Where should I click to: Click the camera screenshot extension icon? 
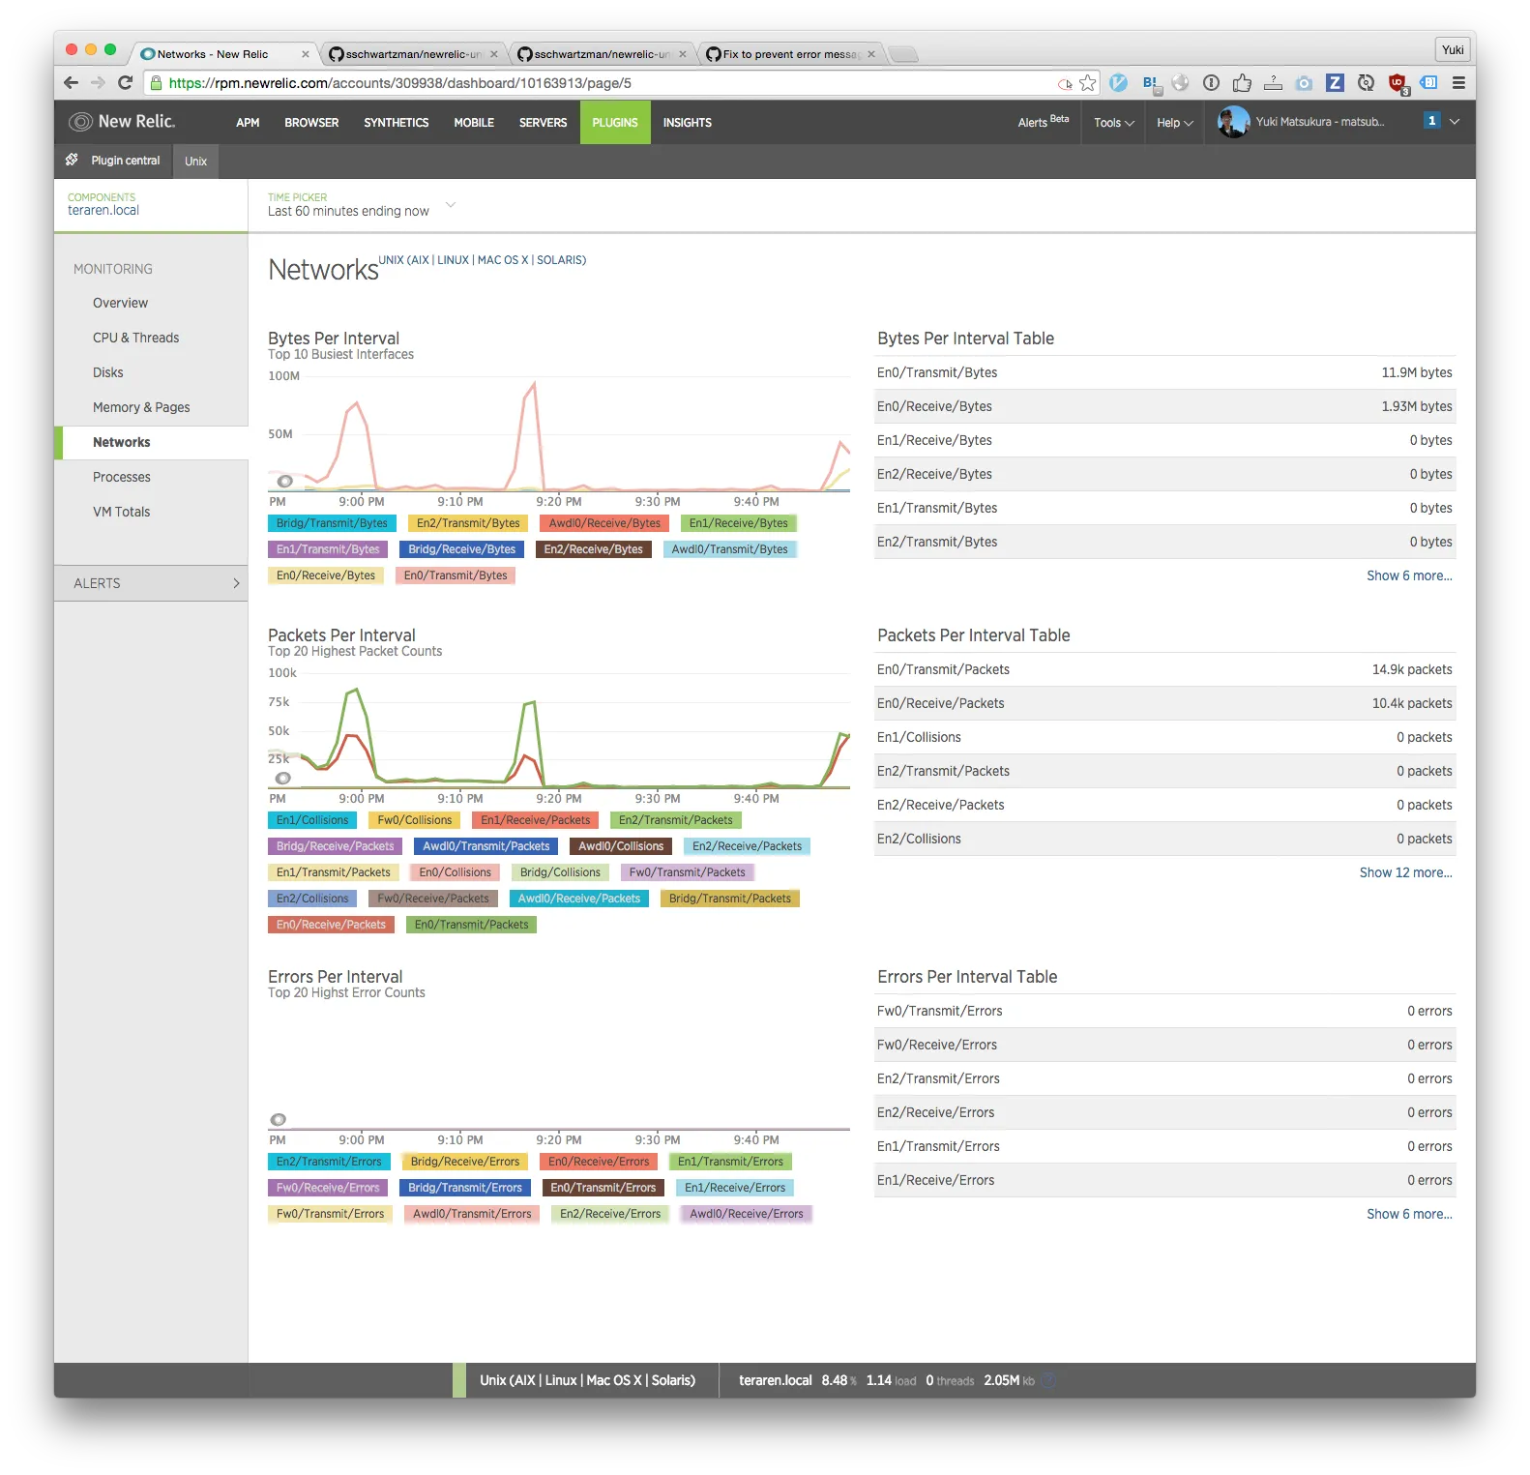[1304, 83]
